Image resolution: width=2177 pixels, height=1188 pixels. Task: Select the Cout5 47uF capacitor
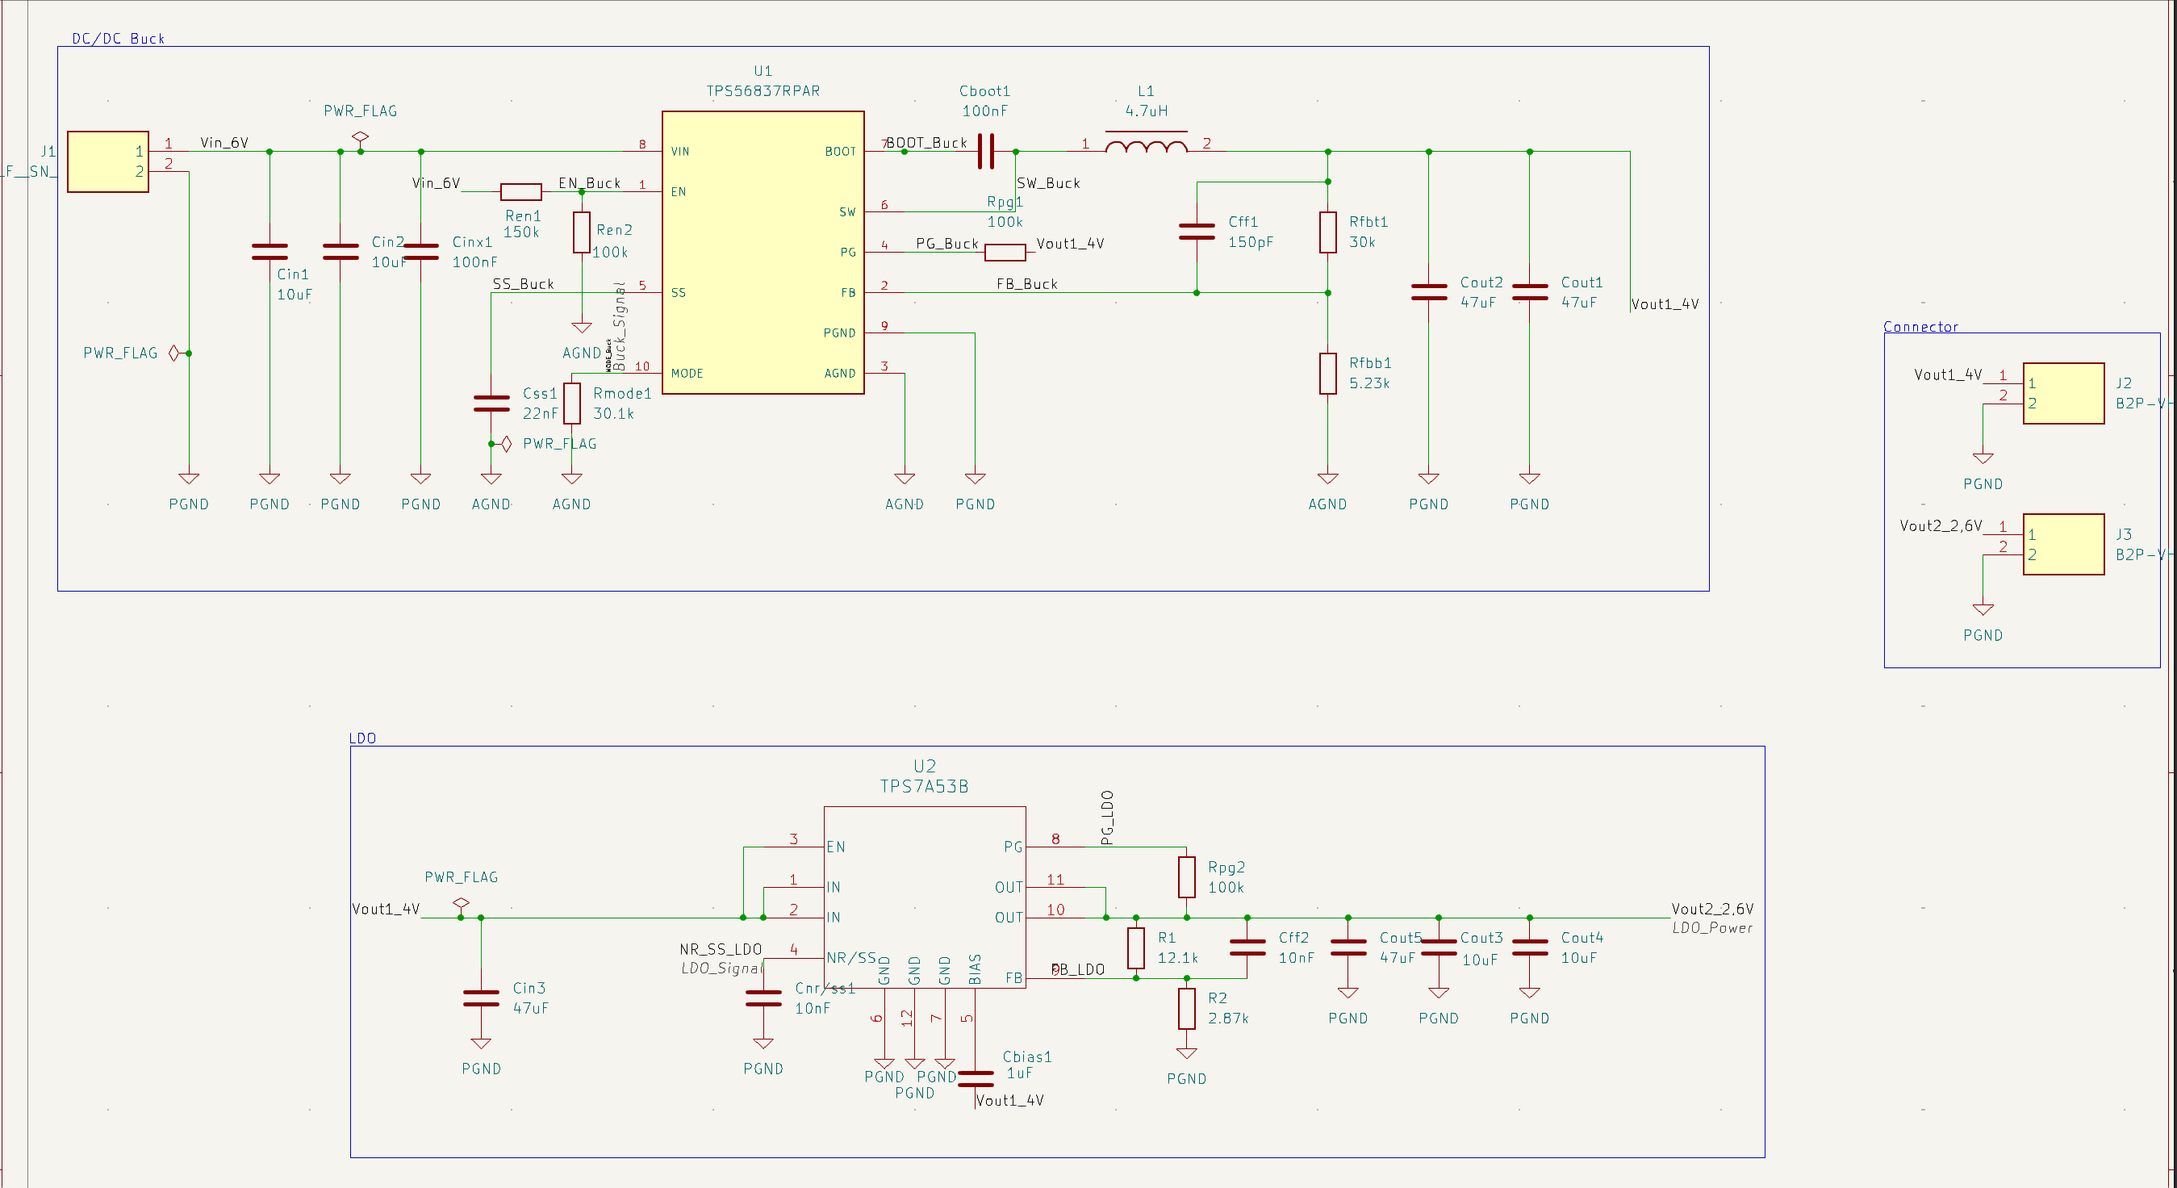pos(1348,947)
